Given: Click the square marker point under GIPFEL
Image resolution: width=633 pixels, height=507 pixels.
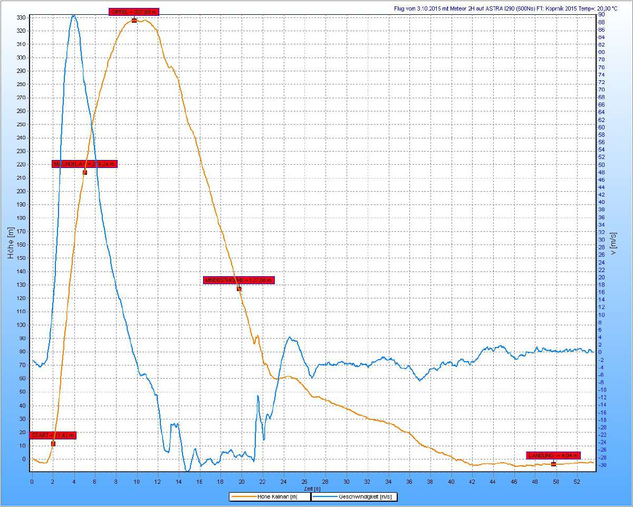Looking at the screenshot, I should [134, 21].
